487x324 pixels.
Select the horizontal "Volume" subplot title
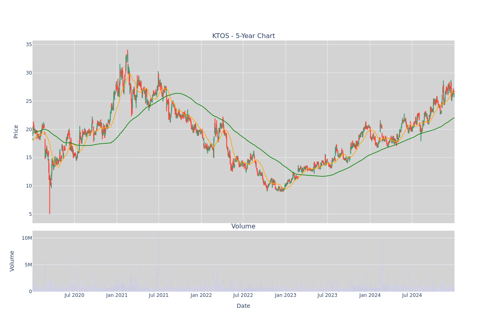pos(243,226)
